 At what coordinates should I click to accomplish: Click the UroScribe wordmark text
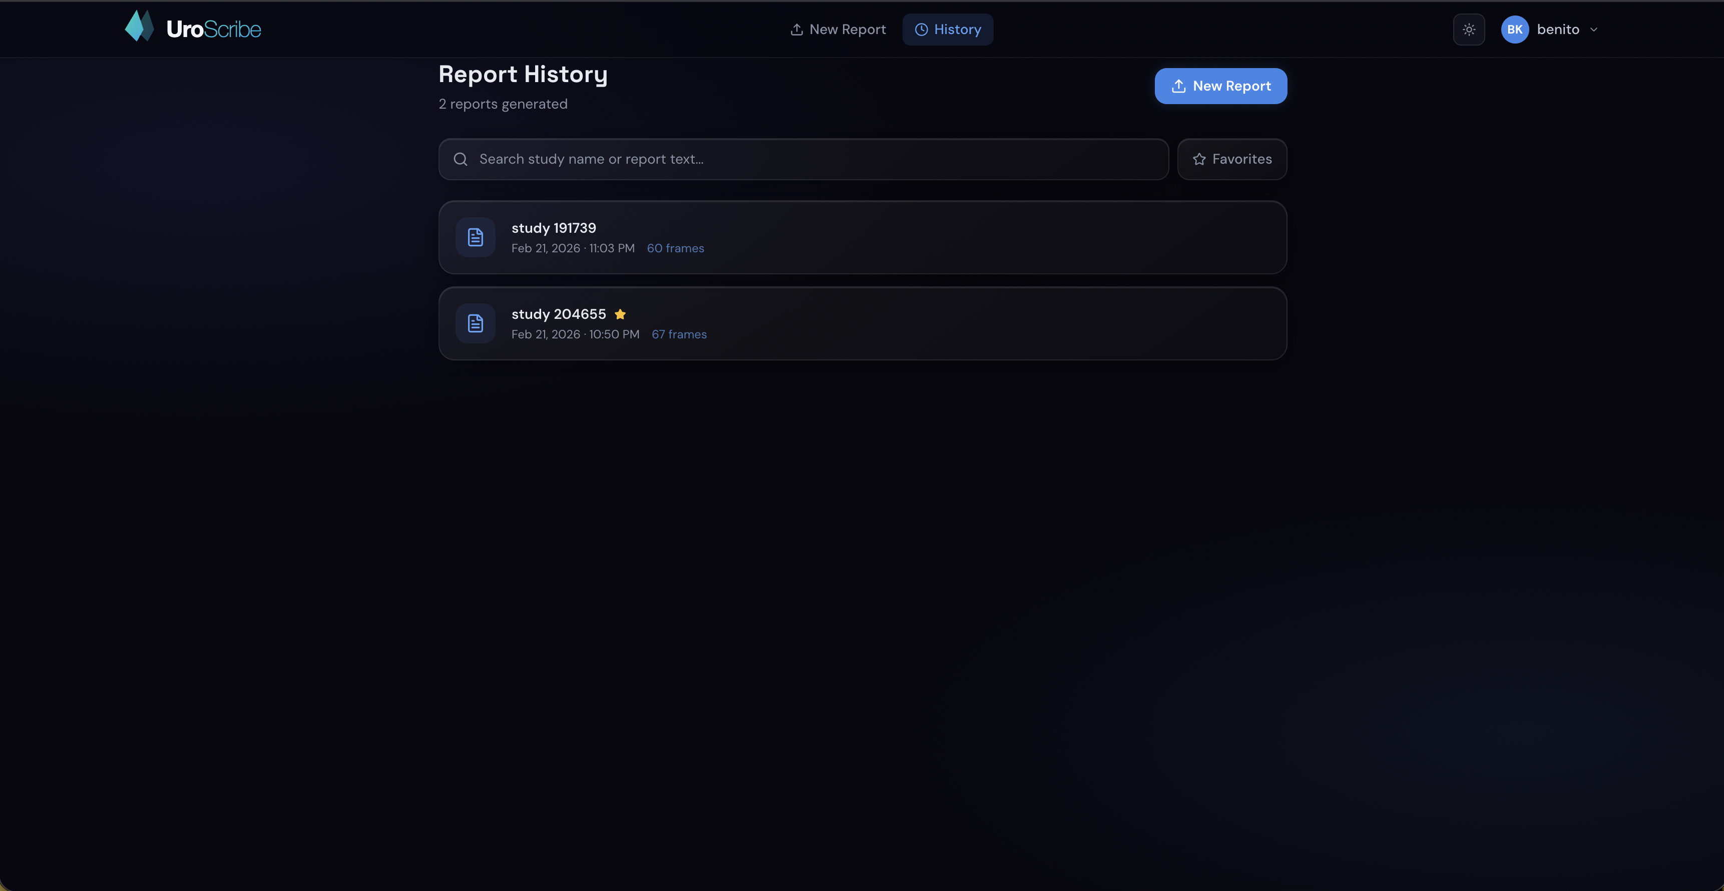(213, 30)
